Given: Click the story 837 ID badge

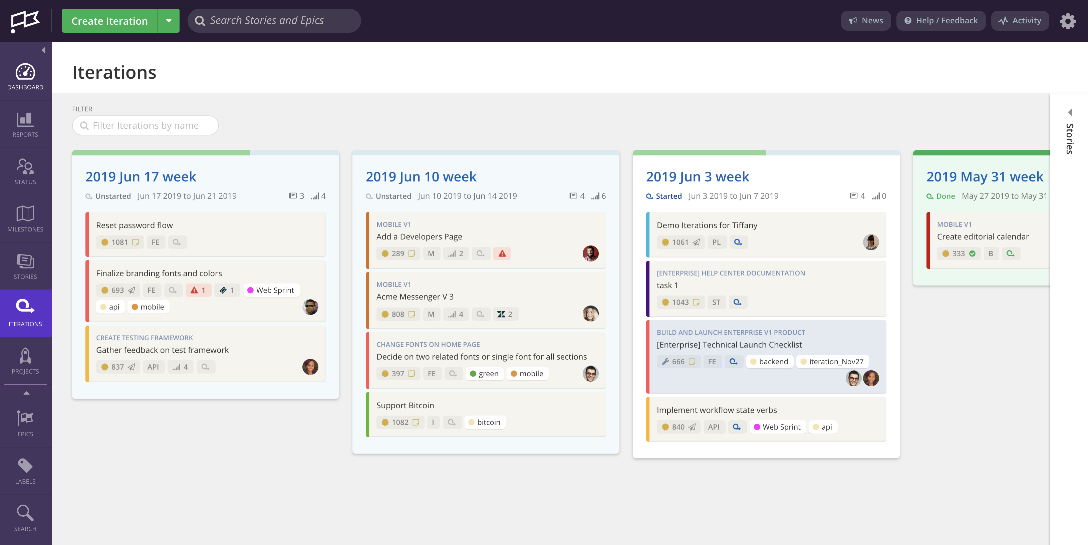Looking at the screenshot, I should coord(118,367).
